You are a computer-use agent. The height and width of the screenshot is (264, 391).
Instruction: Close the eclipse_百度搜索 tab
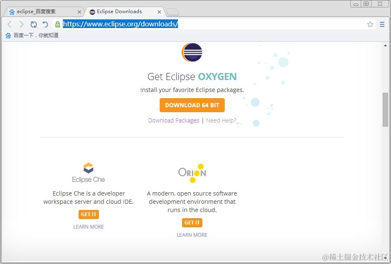(79, 12)
